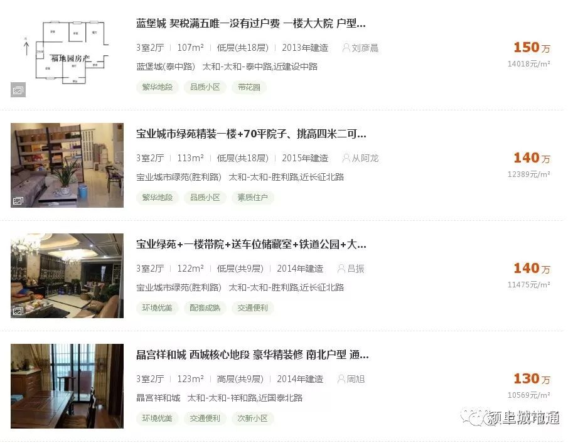Click community link 蓝堡城(泰中路)
The width and height of the screenshot is (578, 443).
point(166,67)
